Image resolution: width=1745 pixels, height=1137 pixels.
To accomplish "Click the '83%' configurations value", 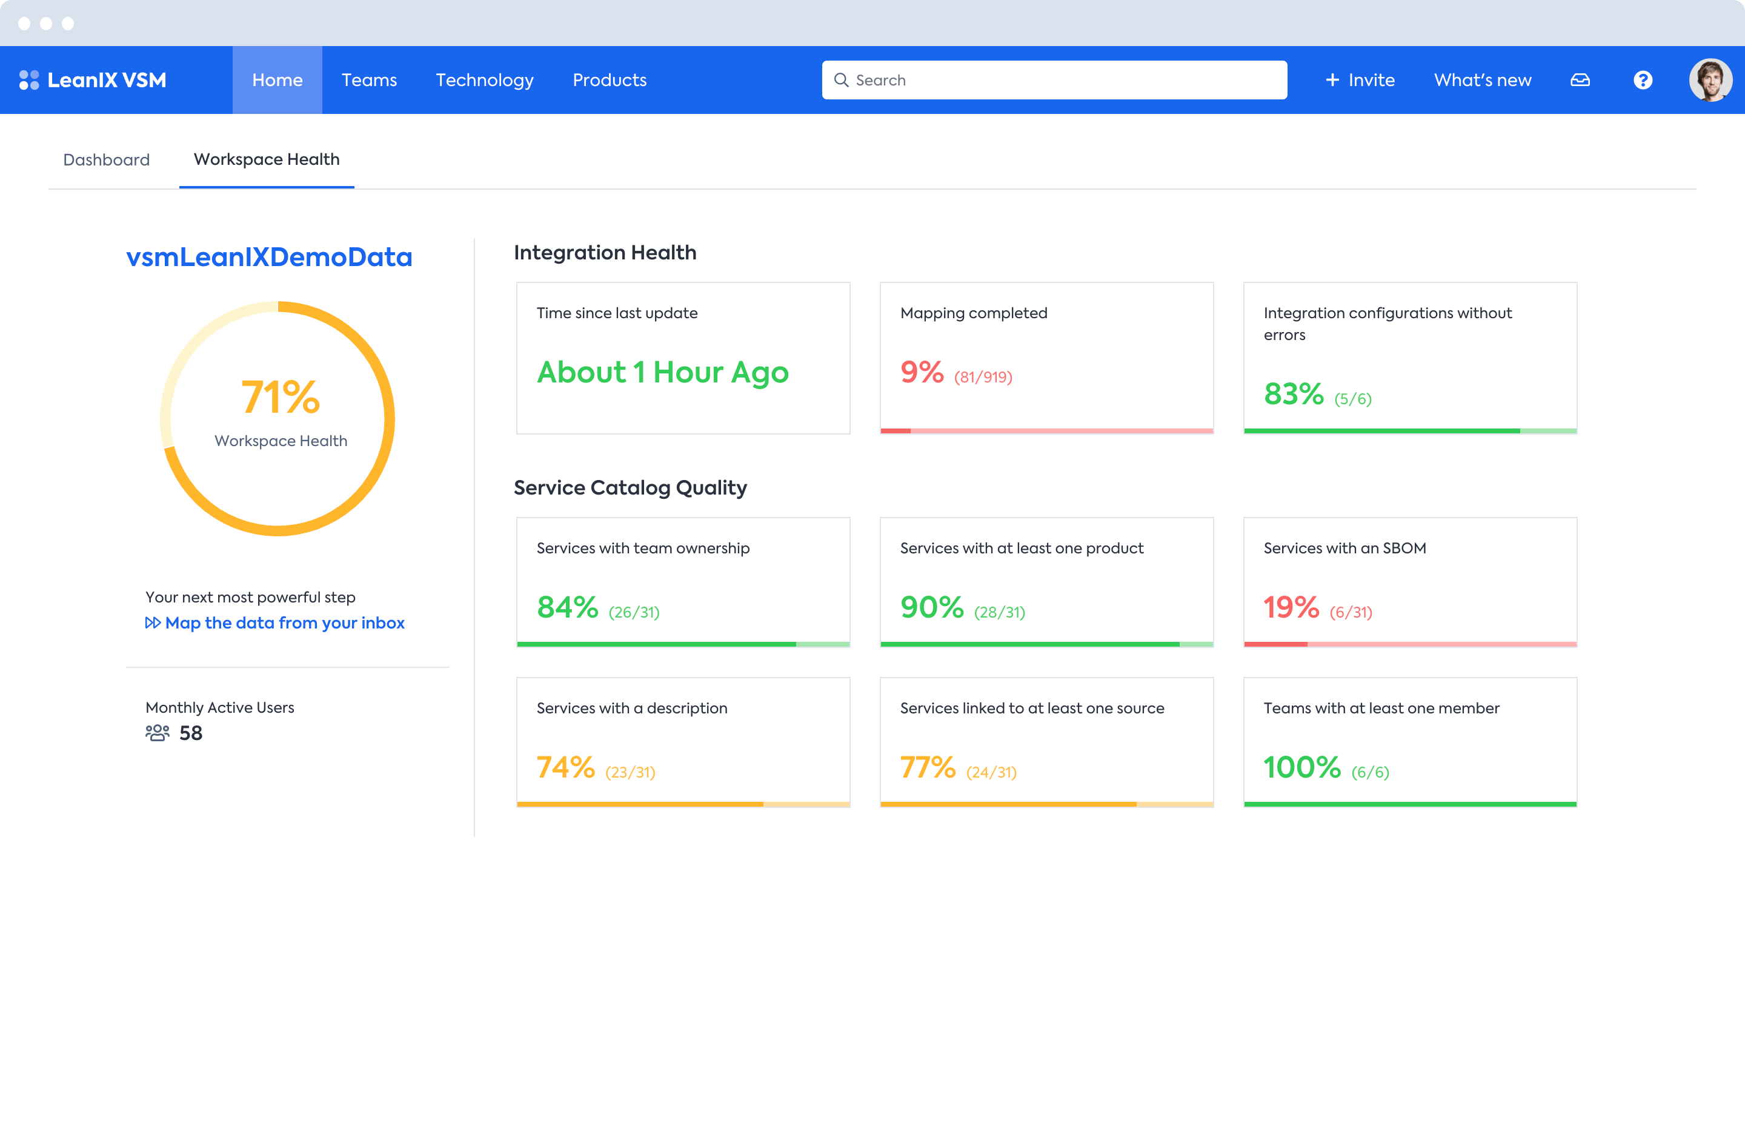I will pyautogui.click(x=1294, y=394).
